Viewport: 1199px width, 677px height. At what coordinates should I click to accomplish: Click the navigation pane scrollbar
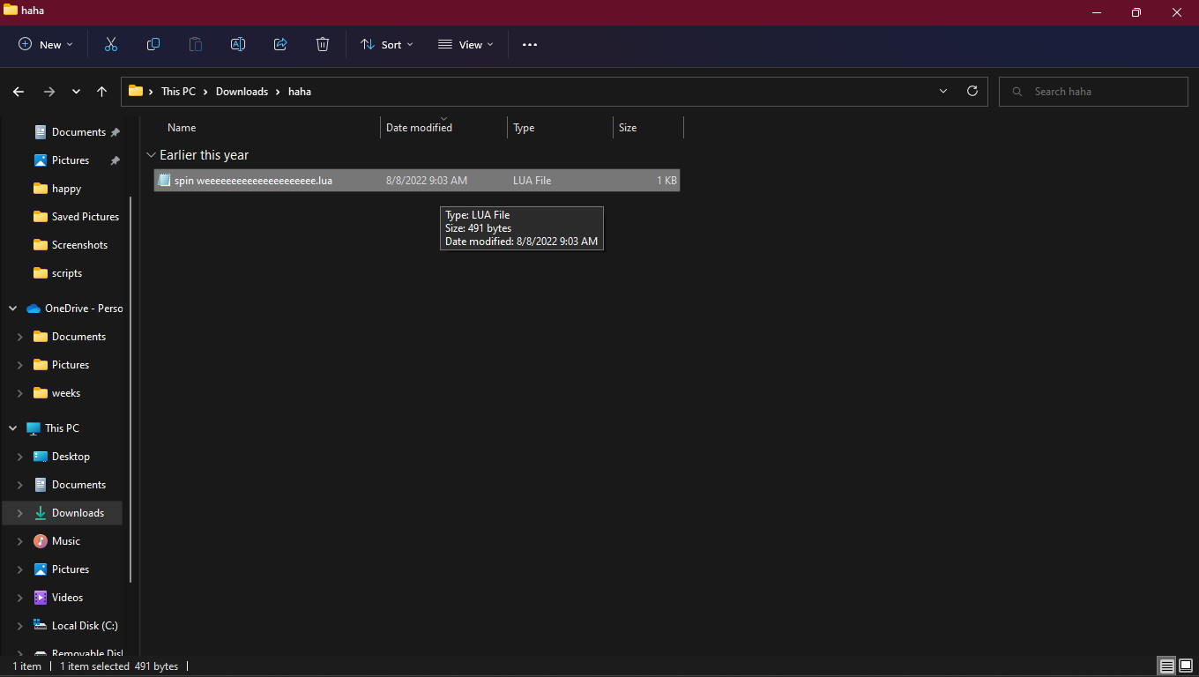pos(131,388)
